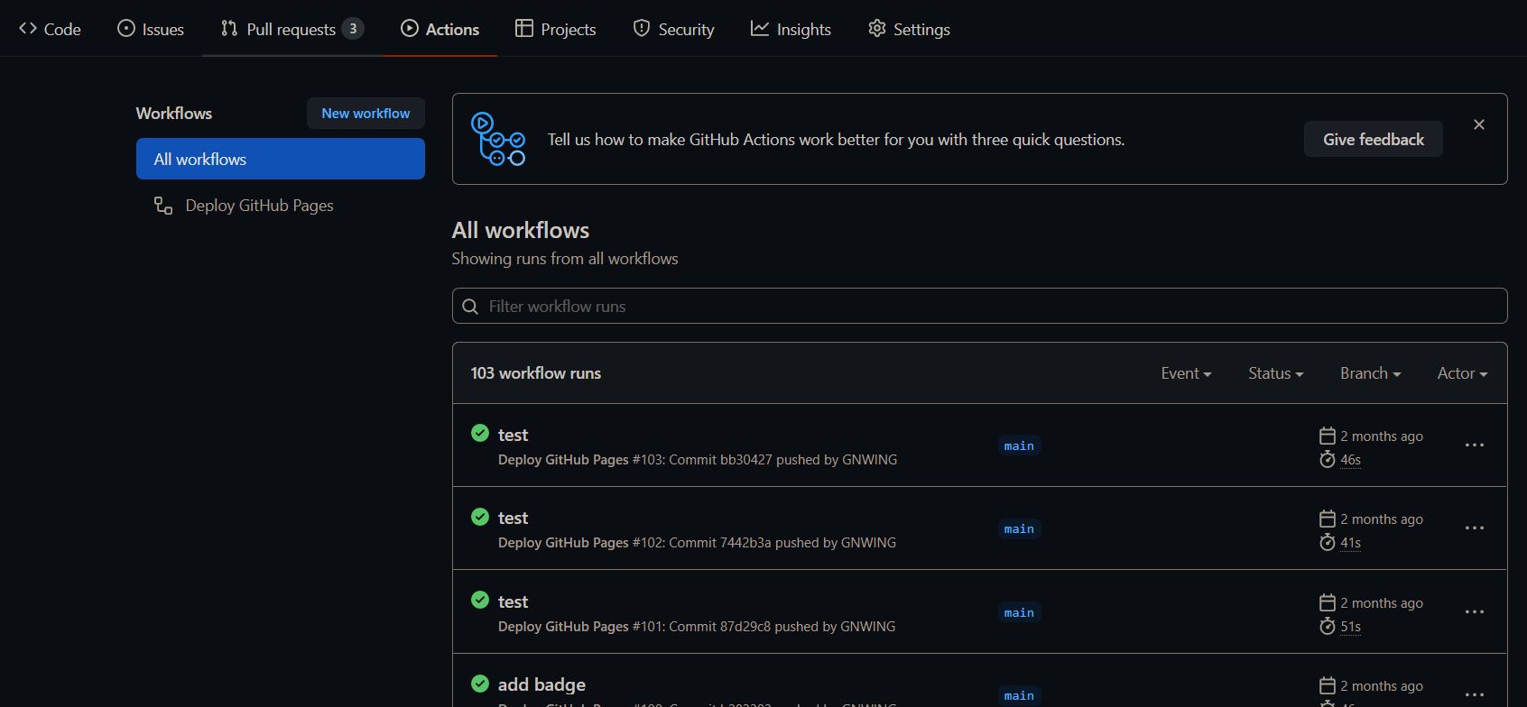Click the search magnifier icon in filter box
1527x707 pixels.
pos(470,307)
